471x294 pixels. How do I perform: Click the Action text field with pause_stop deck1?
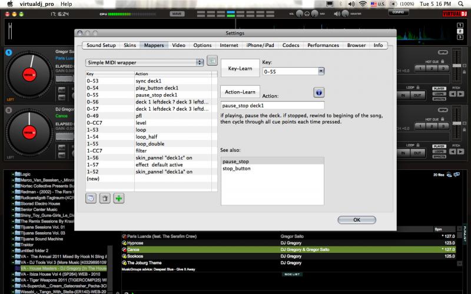(273, 106)
